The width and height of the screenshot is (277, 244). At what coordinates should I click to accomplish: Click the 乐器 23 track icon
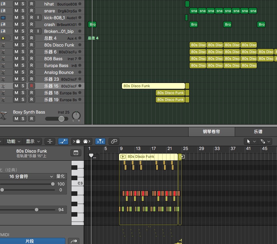pyautogui.click(x=3, y=79)
